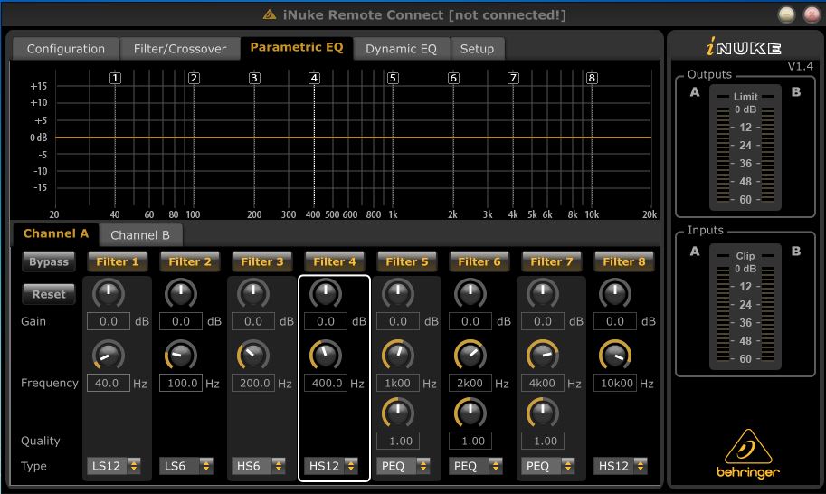Image resolution: width=826 pixels, height=494 pixels.
Task: Click the Filter 1 frequency field showing 40.0
Action: click(x=109, y=383)
